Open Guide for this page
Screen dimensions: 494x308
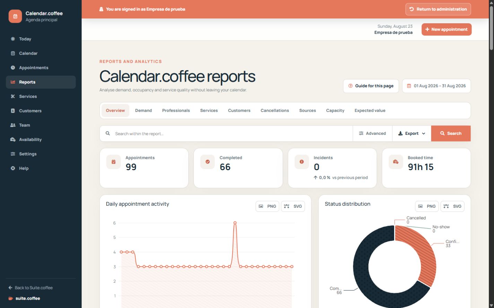point(371,86)
